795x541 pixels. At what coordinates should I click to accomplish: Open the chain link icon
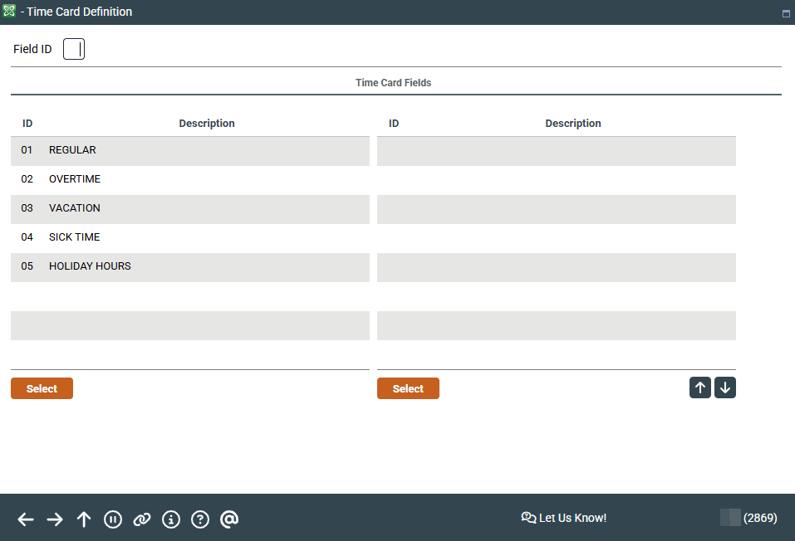coord(142,519)
